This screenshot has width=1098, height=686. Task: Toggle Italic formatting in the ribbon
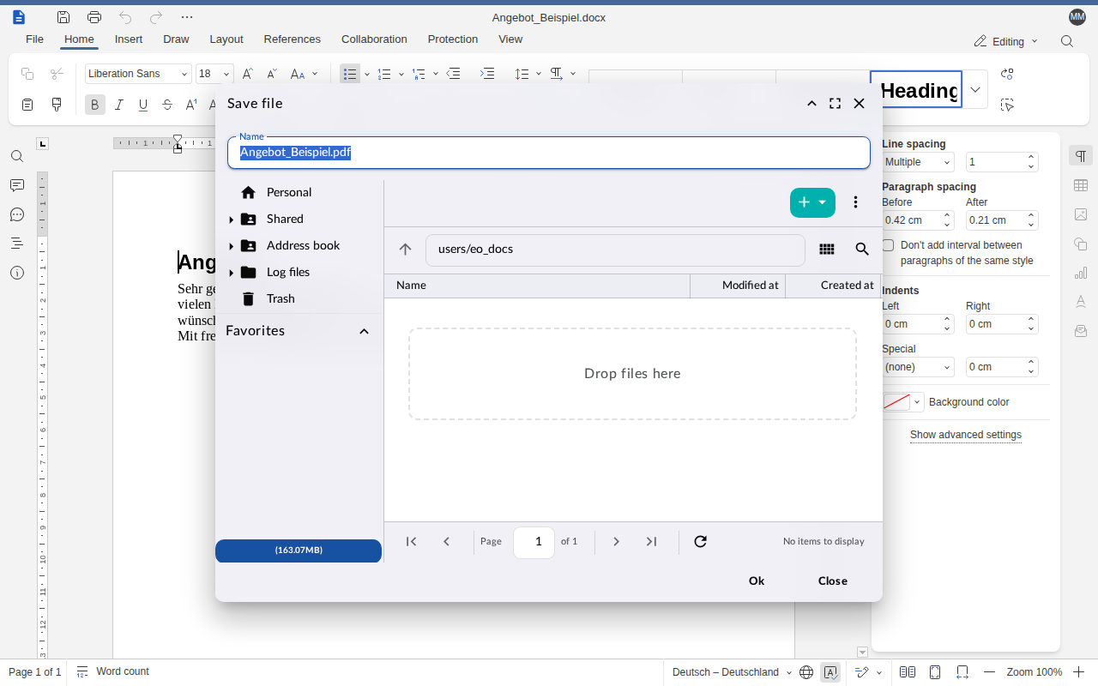[119, 105]
